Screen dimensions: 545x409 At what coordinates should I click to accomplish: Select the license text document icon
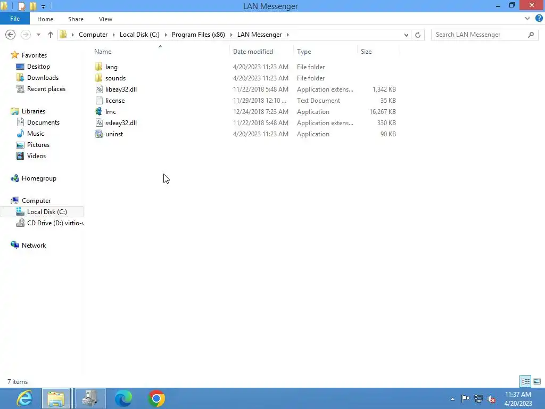(99, 101)
